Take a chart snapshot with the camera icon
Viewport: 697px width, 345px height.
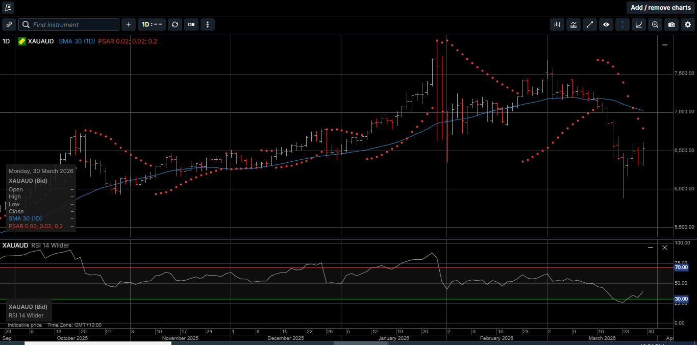[x=671, y=24]
